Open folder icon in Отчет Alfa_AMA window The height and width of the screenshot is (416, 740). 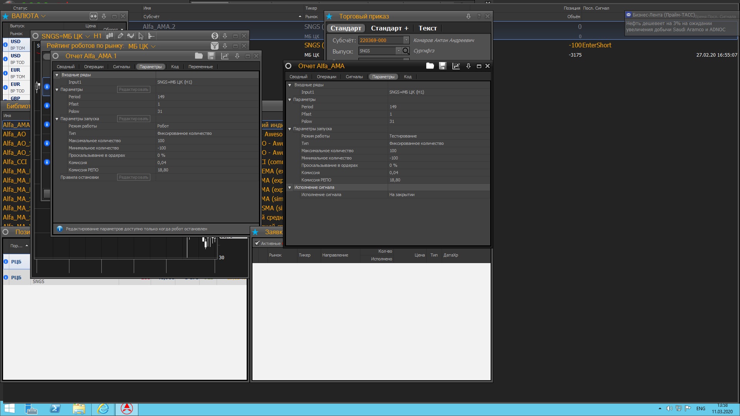pos(430,66)
